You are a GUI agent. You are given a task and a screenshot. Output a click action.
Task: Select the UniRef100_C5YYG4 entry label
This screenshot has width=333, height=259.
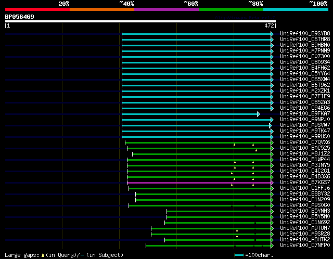(x=305, y=74)
